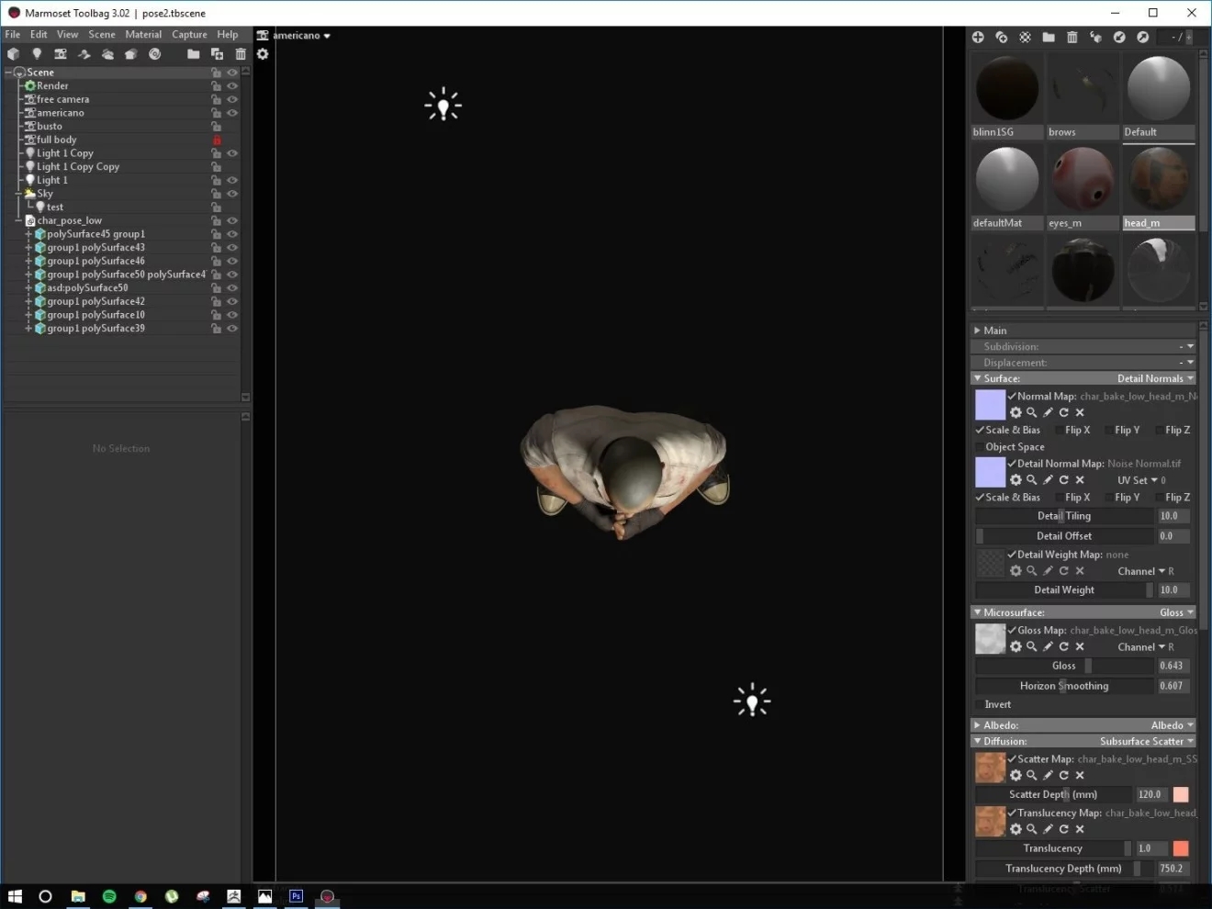Duplicate the selected scene object

pyautogui.click(x=217, y=54)
